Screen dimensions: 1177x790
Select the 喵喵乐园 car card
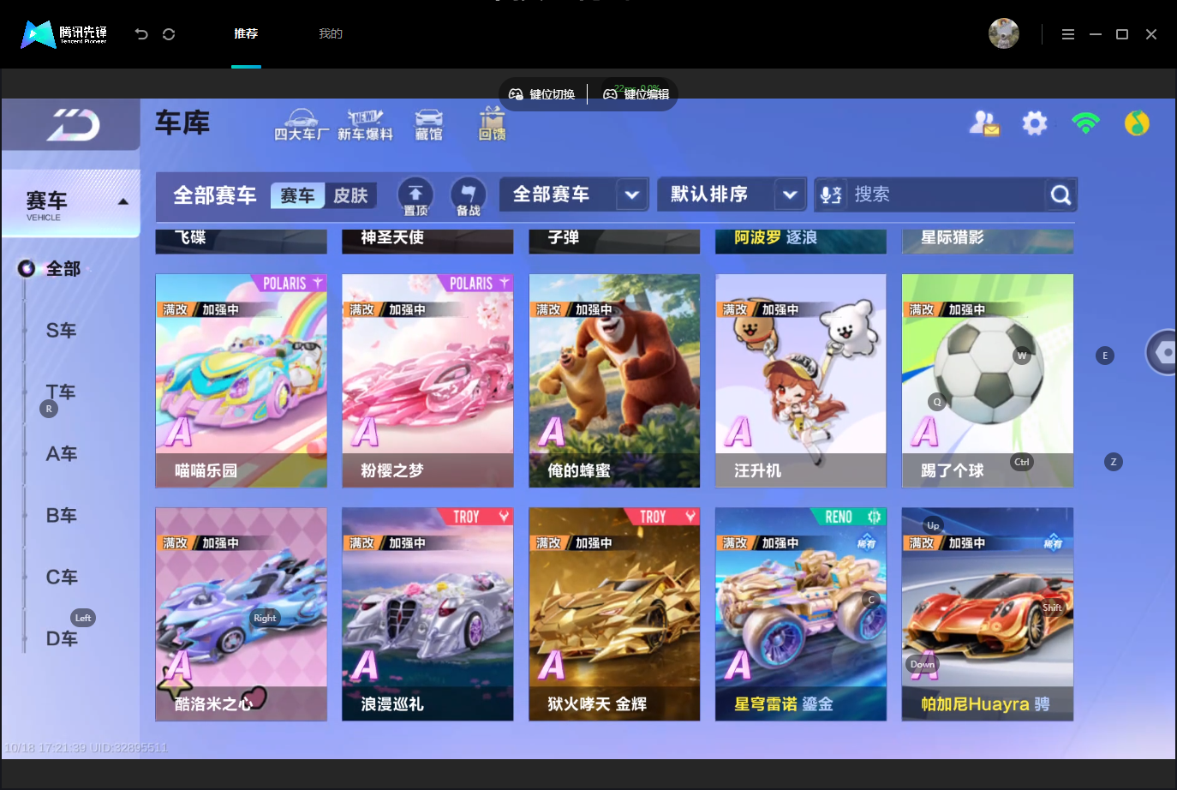pyautogui.click(x=242, y=381)
